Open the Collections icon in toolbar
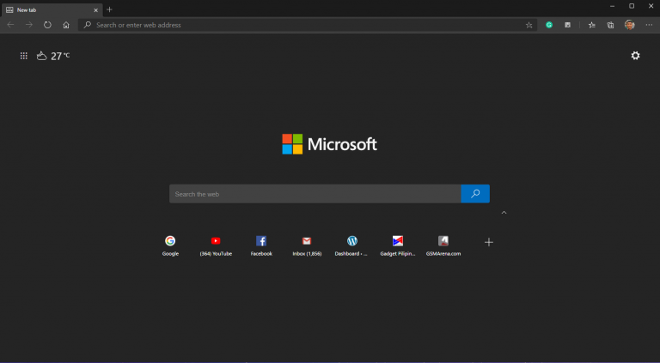Viewport: 660px width, 363px height. [x=610, y=25]
